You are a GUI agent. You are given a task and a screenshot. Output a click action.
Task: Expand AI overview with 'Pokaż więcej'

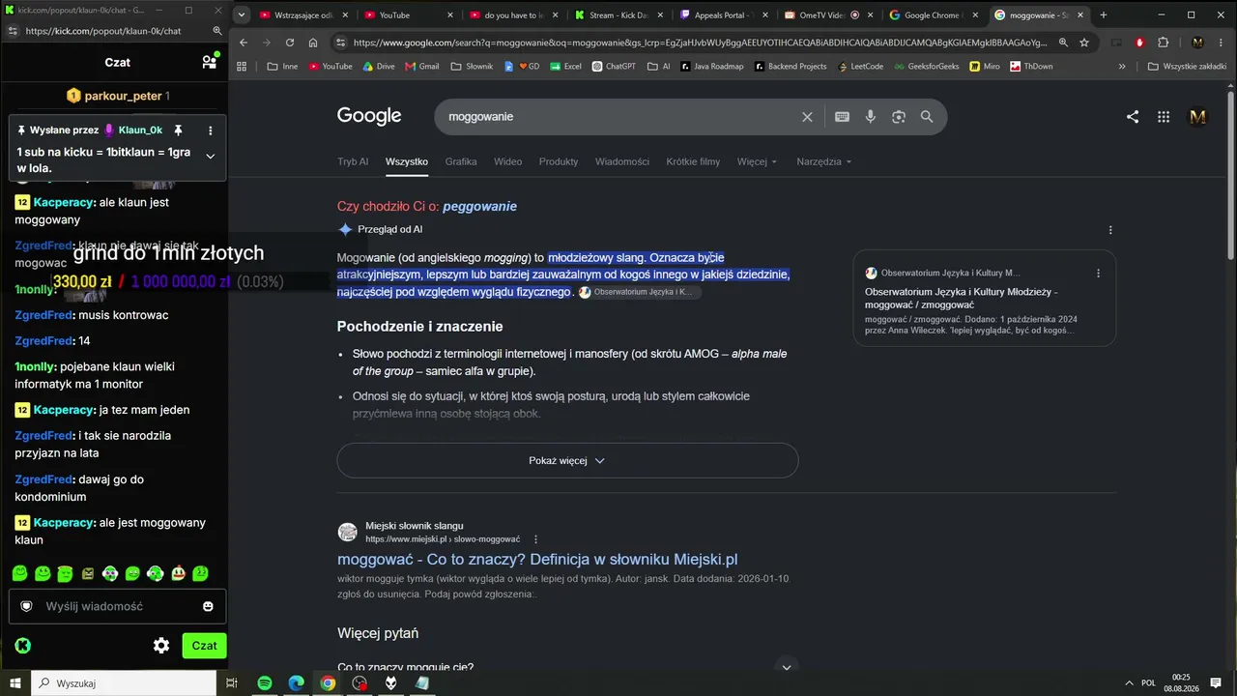click(567, 460)
